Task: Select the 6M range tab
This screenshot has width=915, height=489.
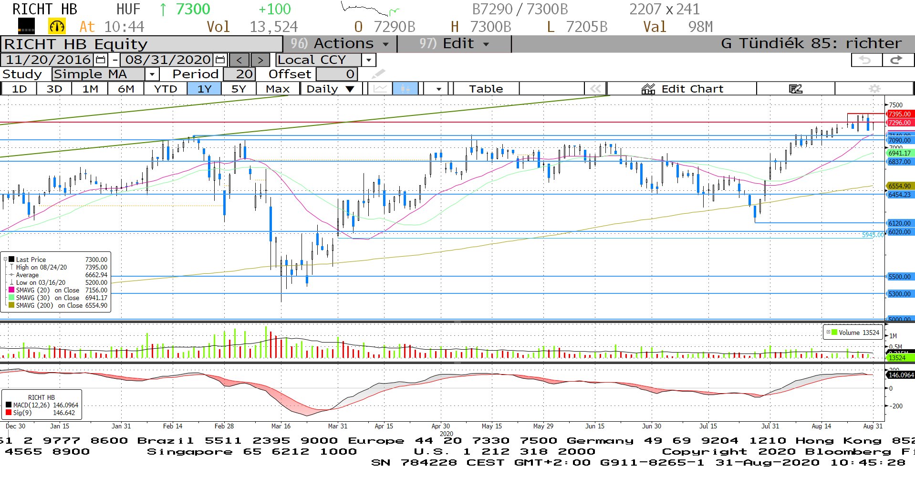Action: click(x=126, y=89)
